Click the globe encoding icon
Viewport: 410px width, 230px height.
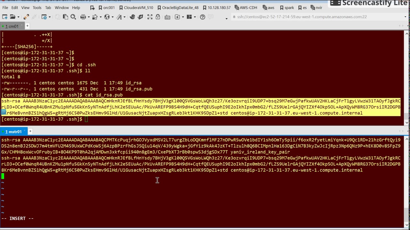[107, 17]
